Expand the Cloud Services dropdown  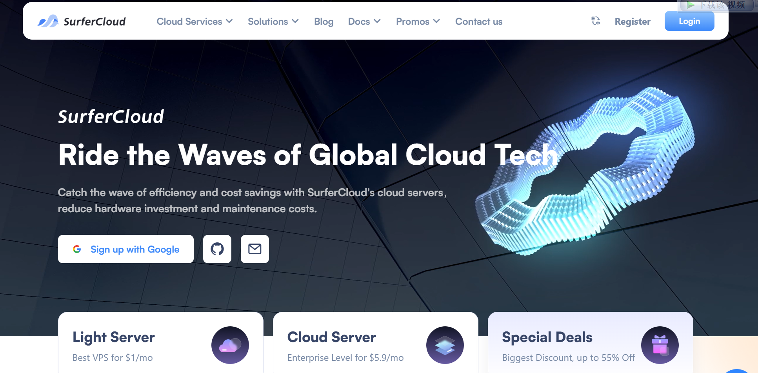pos(194,22)
